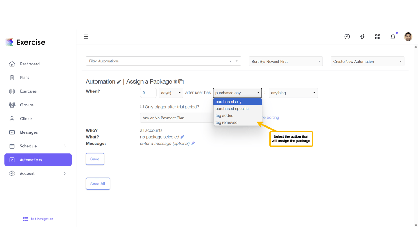Click the lightning bolt icon in the top bar
Viewport: 418px width, 235px height.
point(362,36)
